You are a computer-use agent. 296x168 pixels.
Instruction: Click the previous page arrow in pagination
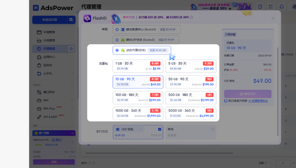pos(272,163)
